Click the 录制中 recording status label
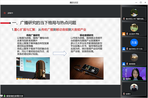The height and width of the screenshot is (98, 148). [10, 13]
